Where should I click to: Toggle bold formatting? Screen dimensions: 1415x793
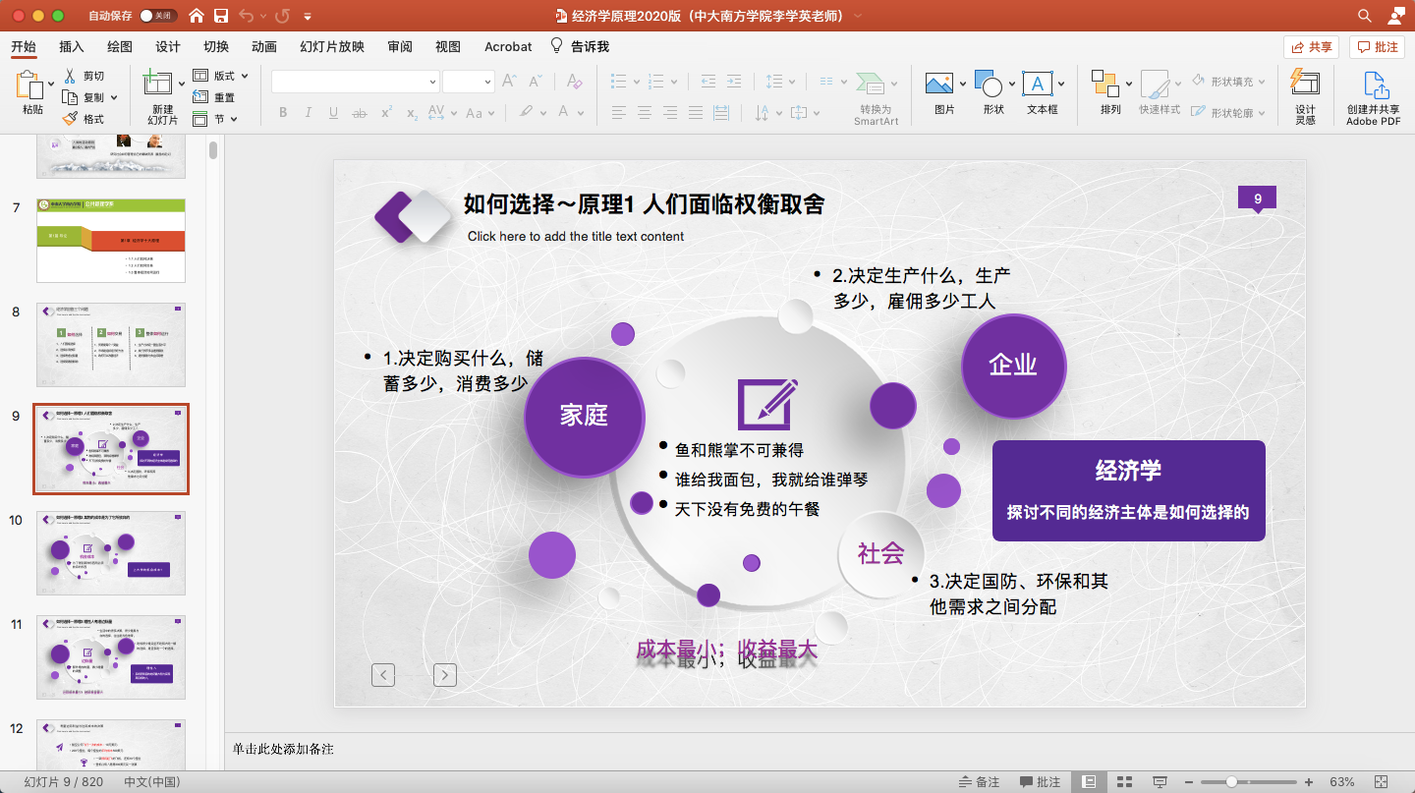283,112
